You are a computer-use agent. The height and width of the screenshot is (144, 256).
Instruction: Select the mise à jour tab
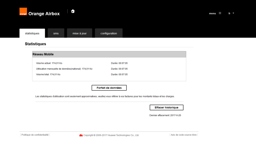80,33
